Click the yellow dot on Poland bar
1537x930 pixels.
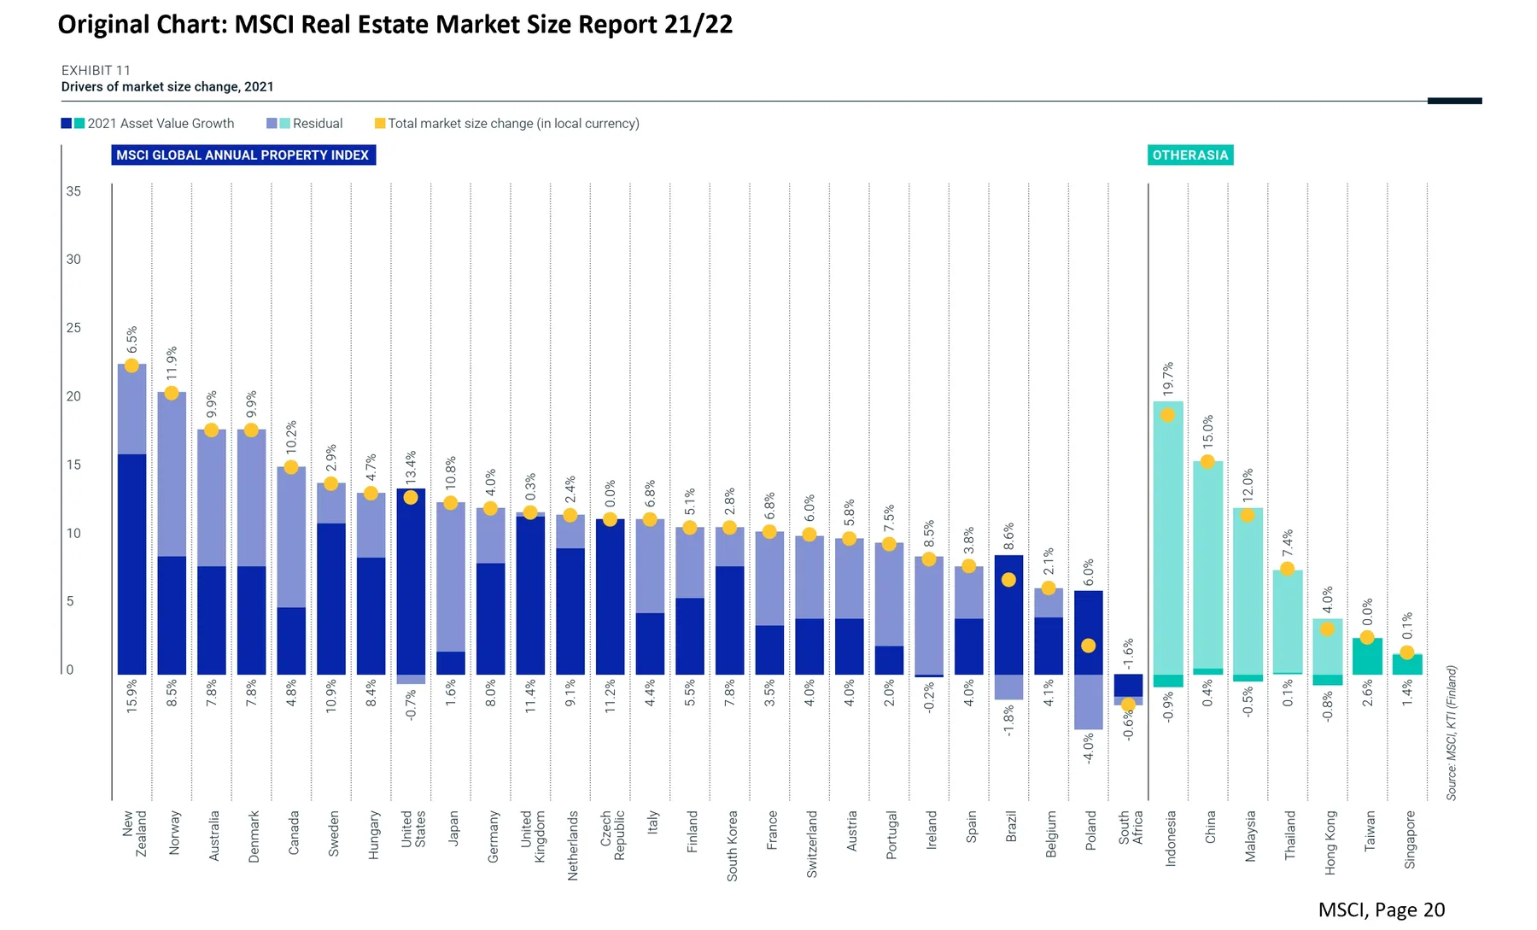point(1088,646)
